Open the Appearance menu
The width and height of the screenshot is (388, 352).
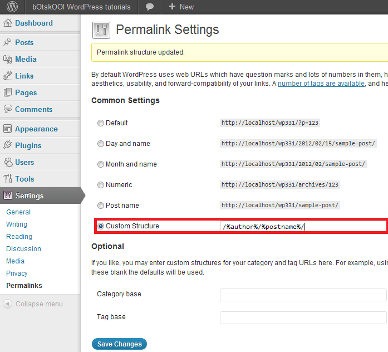[x=36, y=129]
